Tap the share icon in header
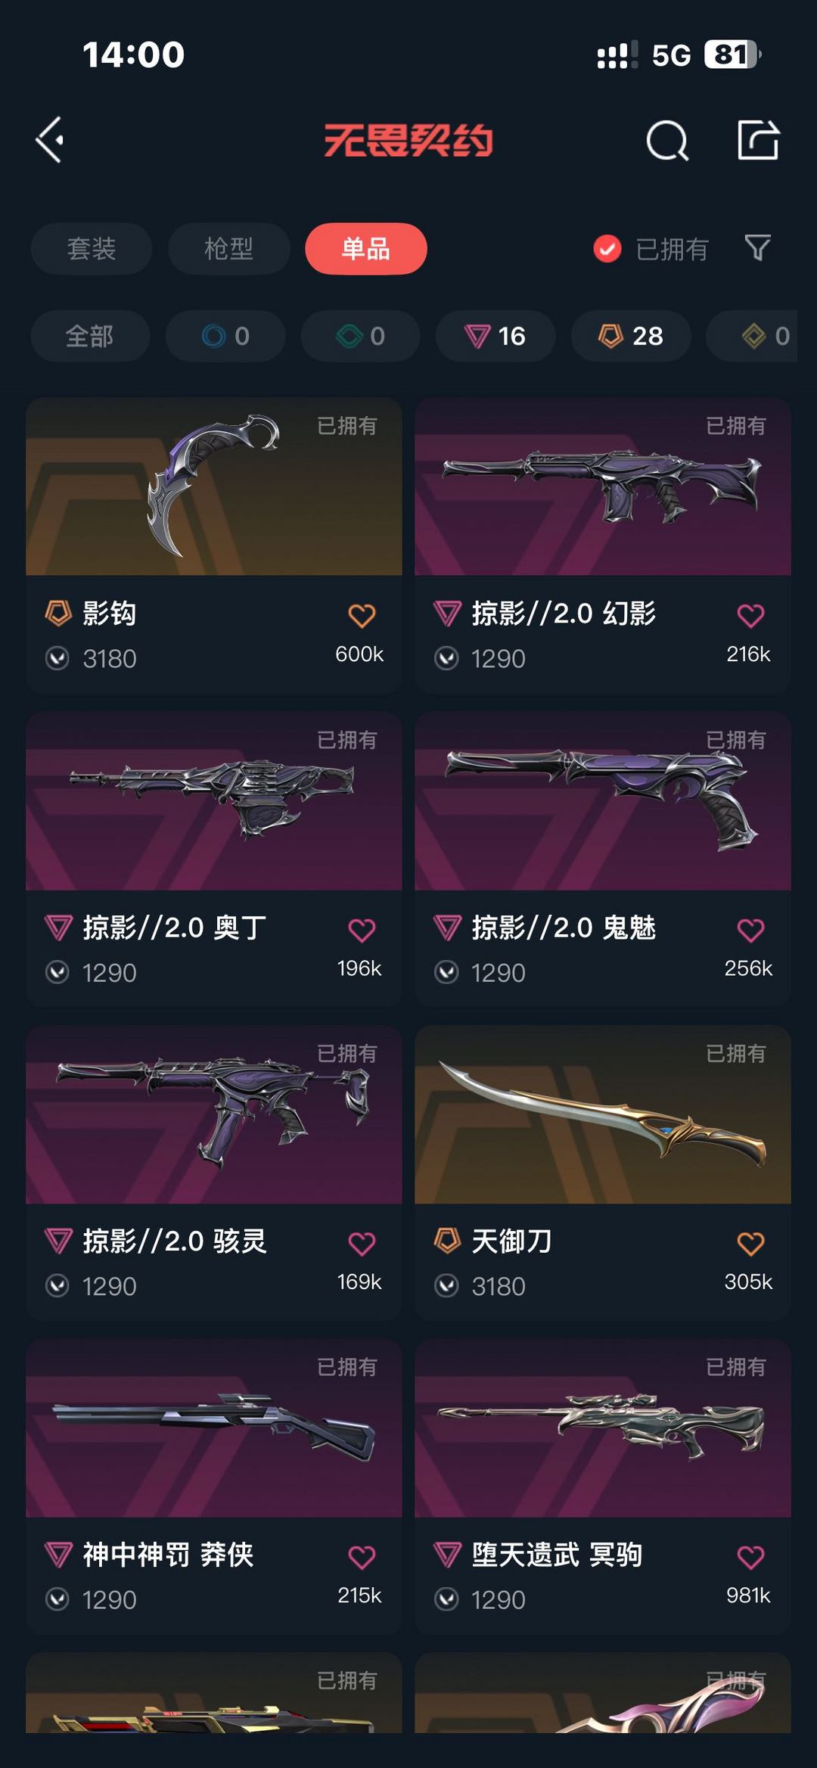This screenshot has width=817, height=1768. 758,140
